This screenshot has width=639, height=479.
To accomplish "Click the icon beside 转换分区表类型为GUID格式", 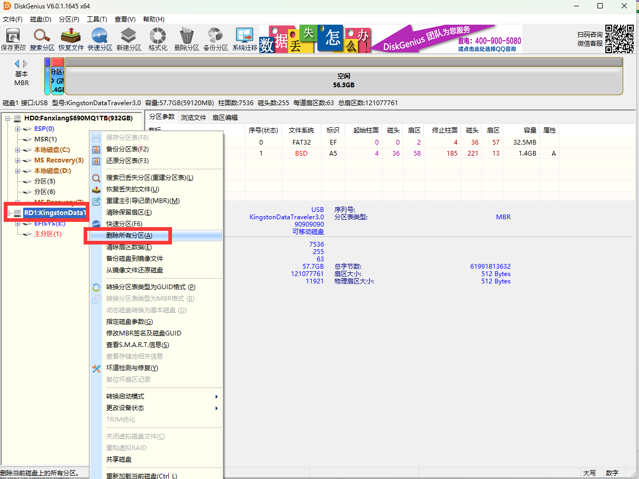I will (x=96, y=287).
